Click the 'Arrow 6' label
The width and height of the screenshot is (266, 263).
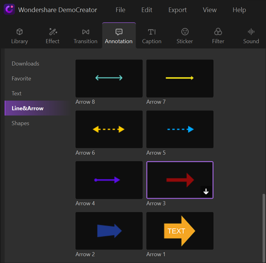85,153
